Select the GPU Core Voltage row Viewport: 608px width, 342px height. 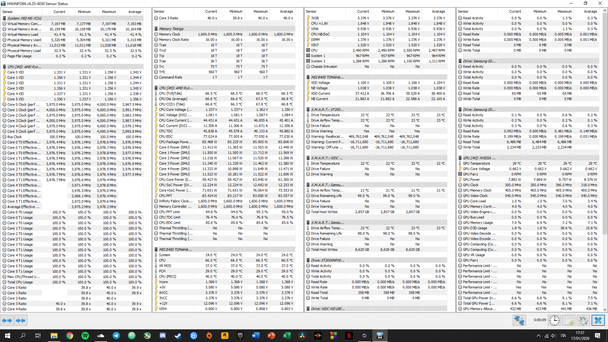[529, 169]
